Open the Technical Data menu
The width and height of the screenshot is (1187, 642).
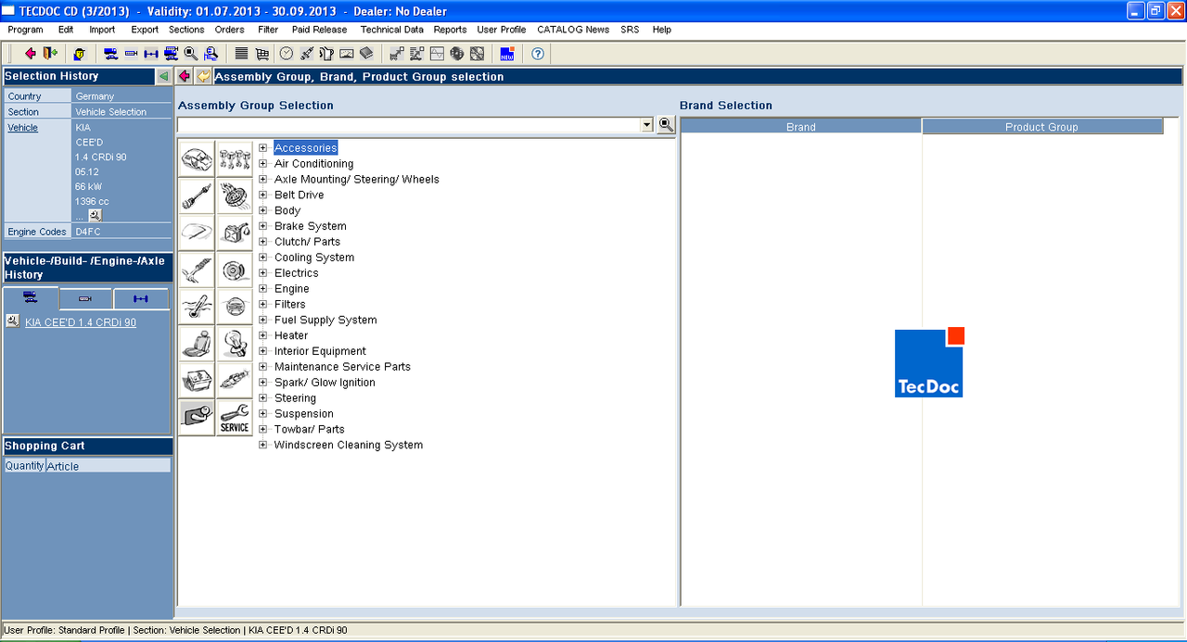pos(392,30)
